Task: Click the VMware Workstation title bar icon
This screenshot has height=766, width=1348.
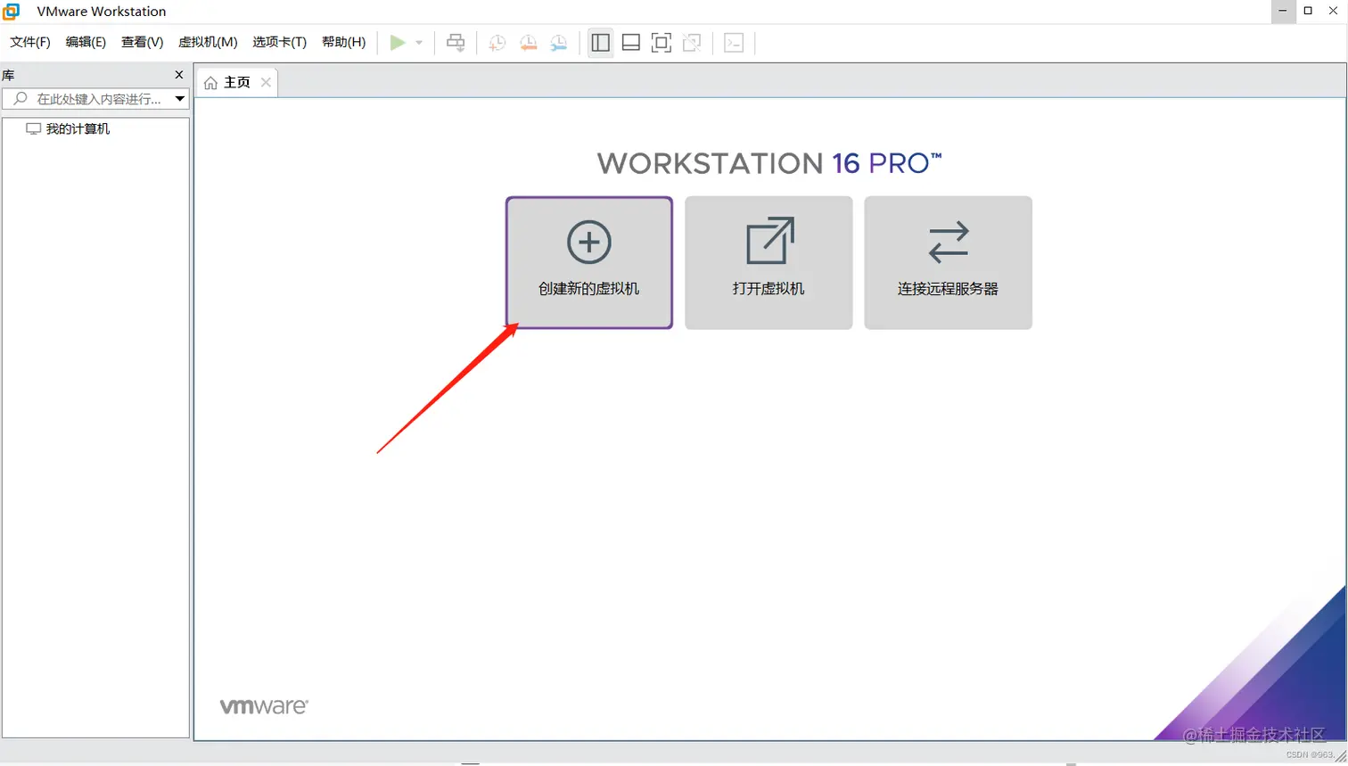Action: tap(12, 12)
